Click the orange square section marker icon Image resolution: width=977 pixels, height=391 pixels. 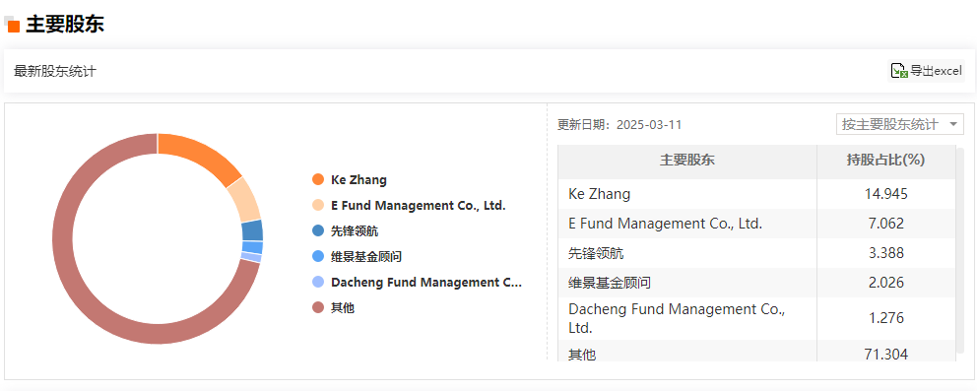(14, 27)
